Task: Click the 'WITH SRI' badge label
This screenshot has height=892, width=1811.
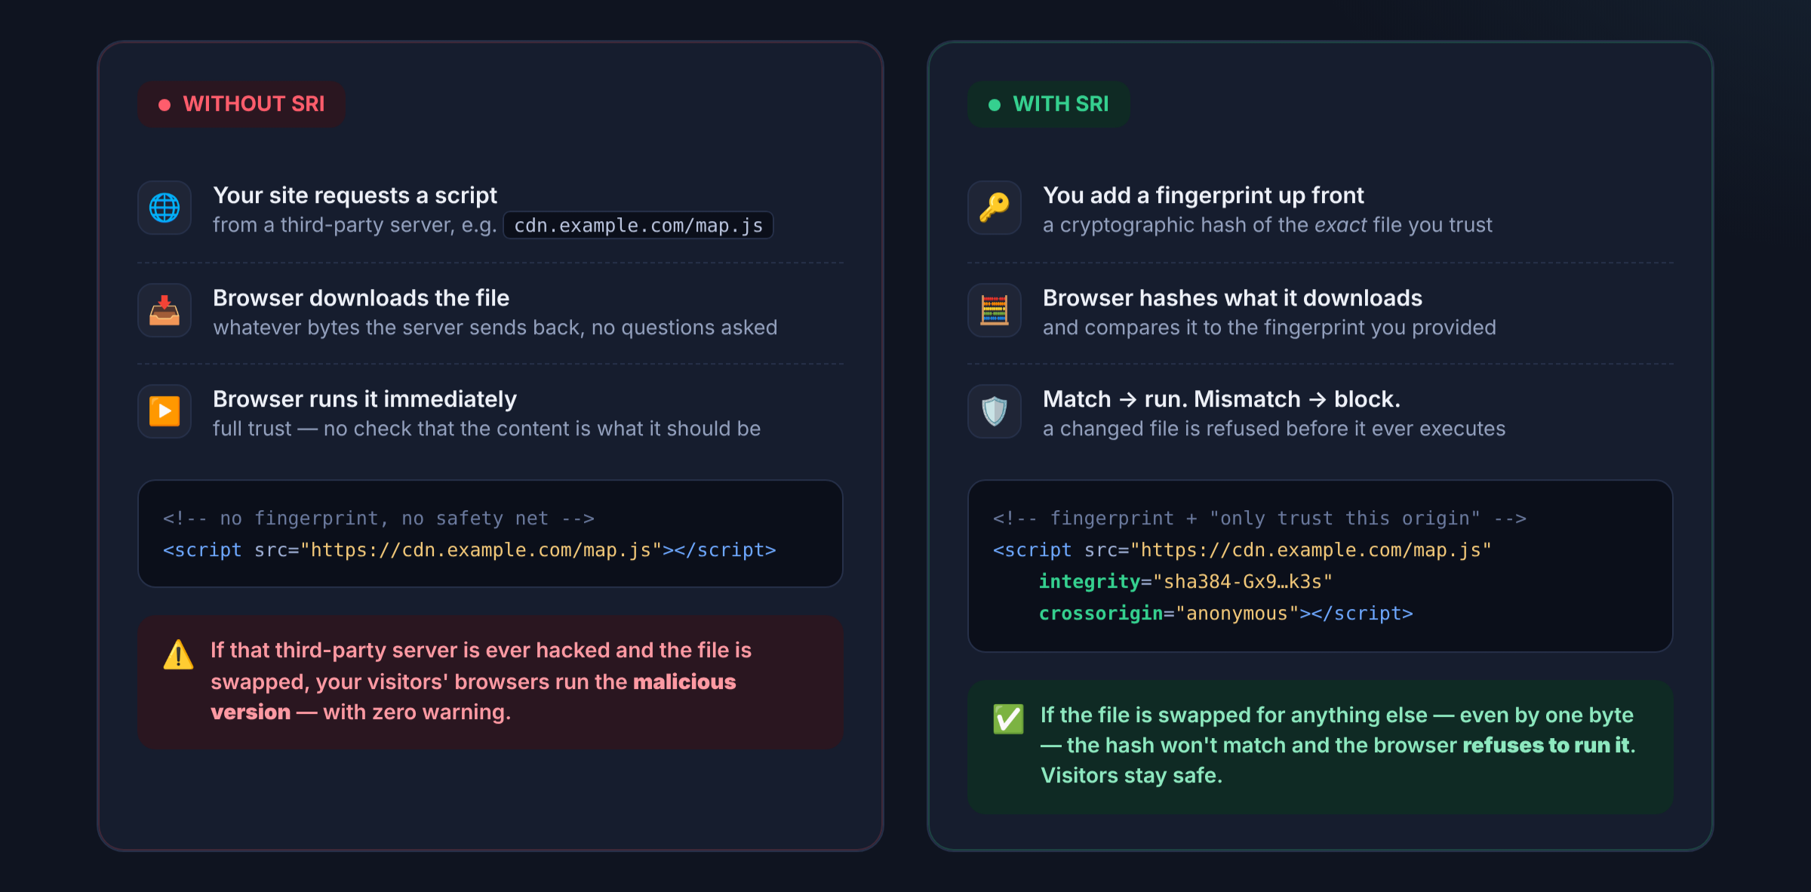Action: (x=1061, y=104)
